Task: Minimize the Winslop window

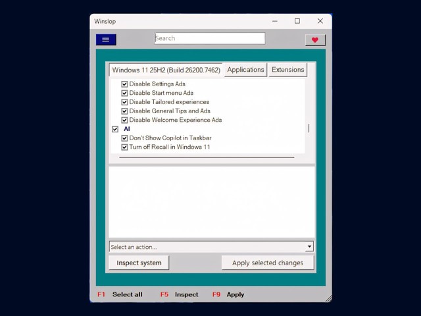Action: point(275,21)
